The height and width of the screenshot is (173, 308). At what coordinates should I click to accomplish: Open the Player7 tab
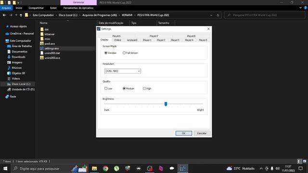[154, 36]
